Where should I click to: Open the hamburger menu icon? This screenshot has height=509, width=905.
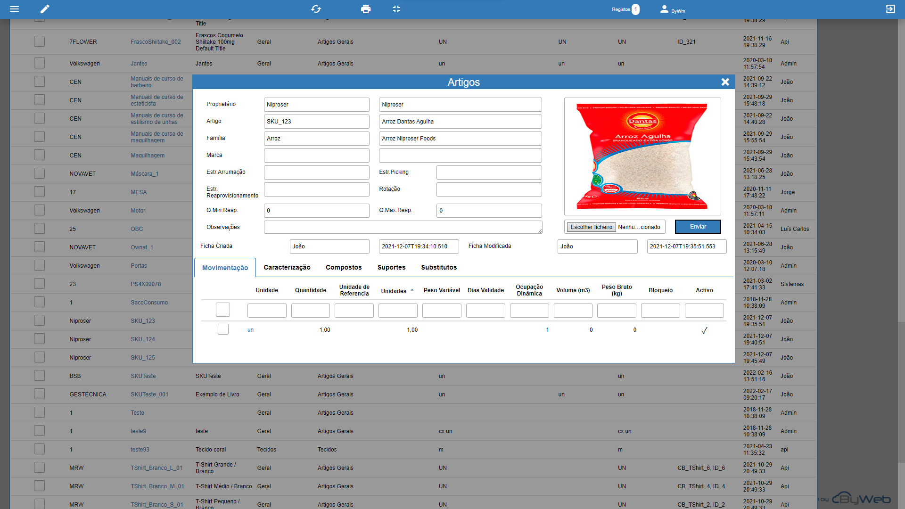click(x=15, y=9)
